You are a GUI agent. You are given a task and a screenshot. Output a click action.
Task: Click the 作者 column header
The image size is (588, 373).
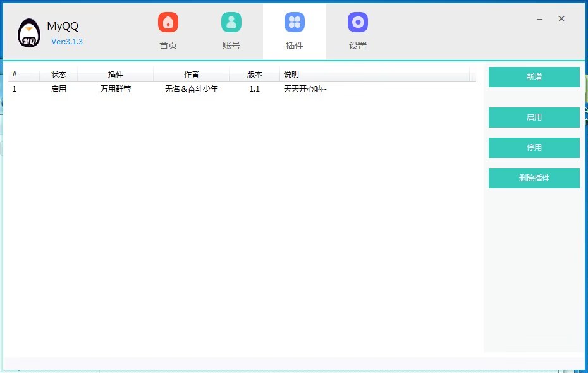(x=192, y=74)
